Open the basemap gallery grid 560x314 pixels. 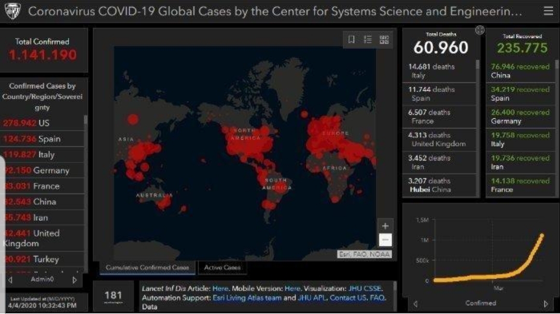(x=384, y=39)
